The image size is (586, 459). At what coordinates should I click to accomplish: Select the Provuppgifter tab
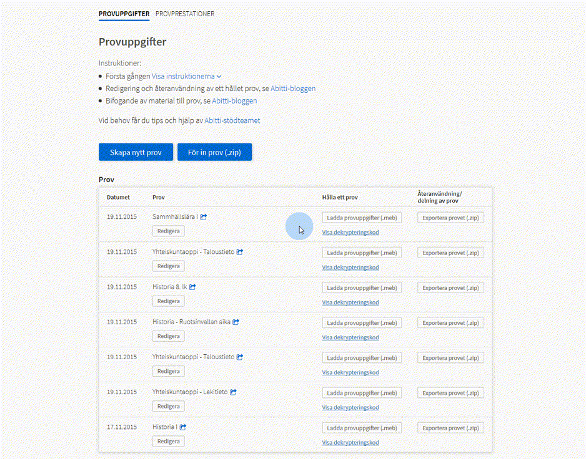coord(124,14)
